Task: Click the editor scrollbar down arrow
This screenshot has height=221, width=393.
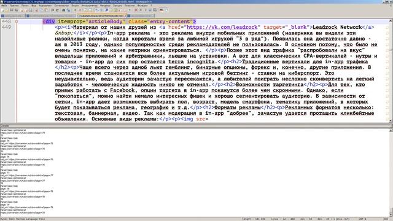Action: [x=391, y=121]
